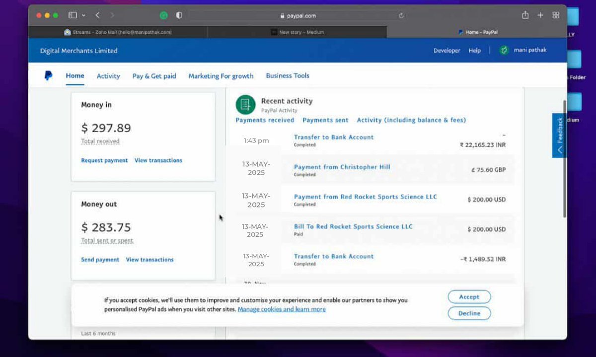Image resolution: width=596 pixels, height=357 pixels.
Task: Open the top desktop folder icon
Action: (x=573, y=17)
